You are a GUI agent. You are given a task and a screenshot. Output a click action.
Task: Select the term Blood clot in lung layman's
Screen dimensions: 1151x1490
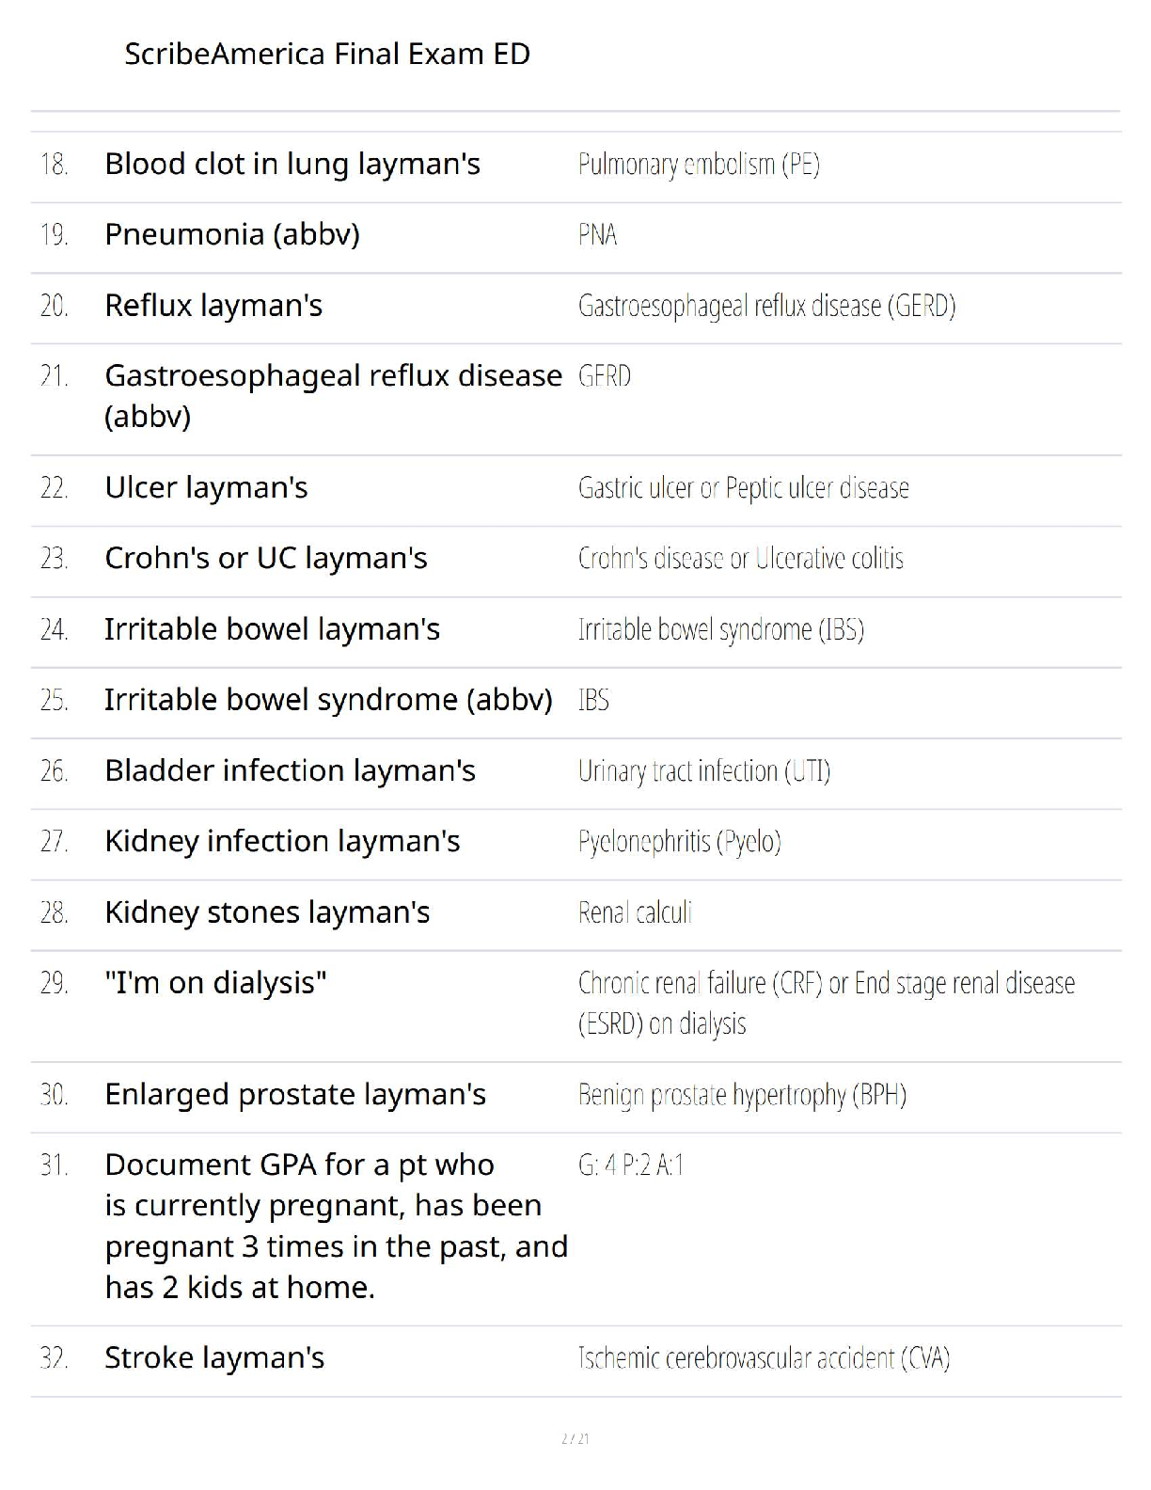click(x=292, y=164)
